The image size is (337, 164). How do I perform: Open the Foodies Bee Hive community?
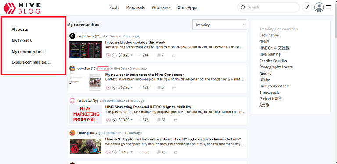click(274, 61)
